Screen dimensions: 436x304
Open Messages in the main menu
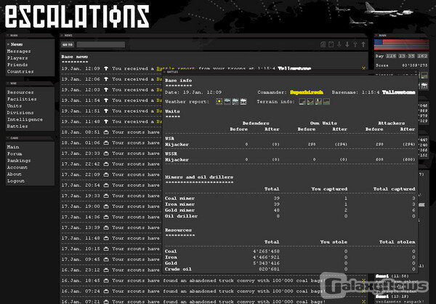[19, 51]
